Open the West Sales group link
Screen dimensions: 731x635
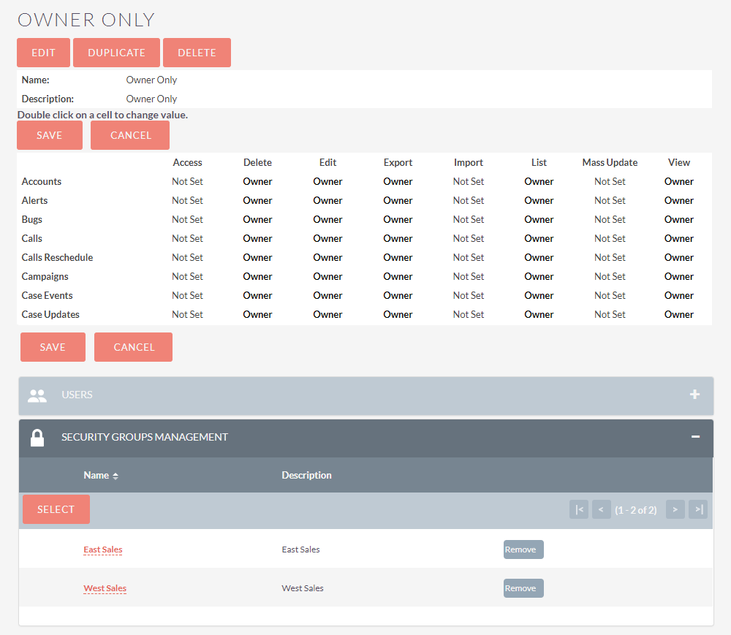pyautogui.click(x=105, y=588)
